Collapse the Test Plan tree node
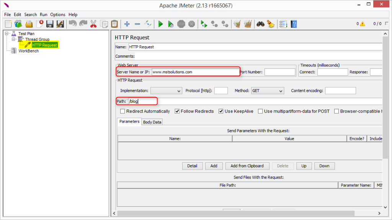Screen dimensions: 392x220 [7, 34]
